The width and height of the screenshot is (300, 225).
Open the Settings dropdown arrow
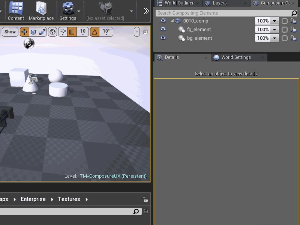coord(78,11)
